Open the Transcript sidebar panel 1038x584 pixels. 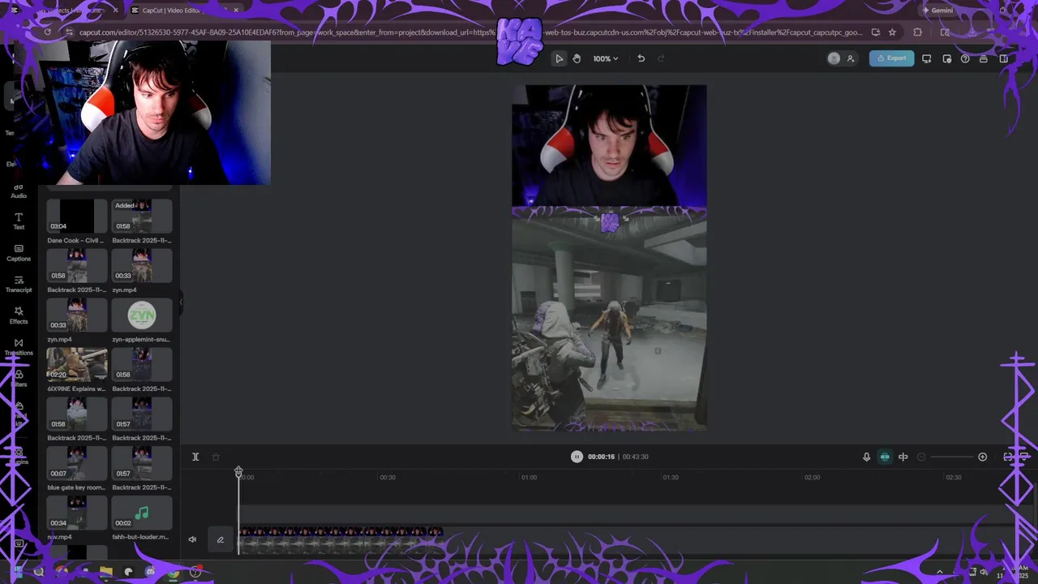[19, 284]
